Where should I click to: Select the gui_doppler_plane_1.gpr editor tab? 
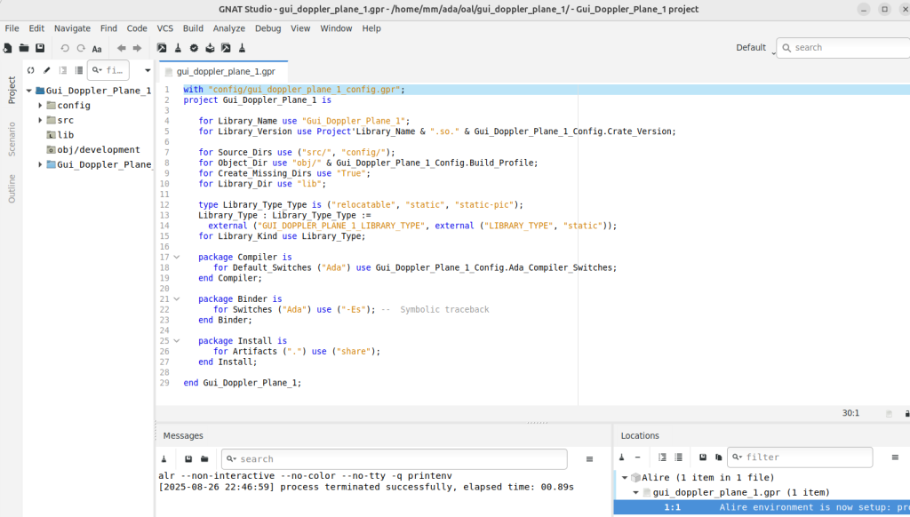click(223, 71)
